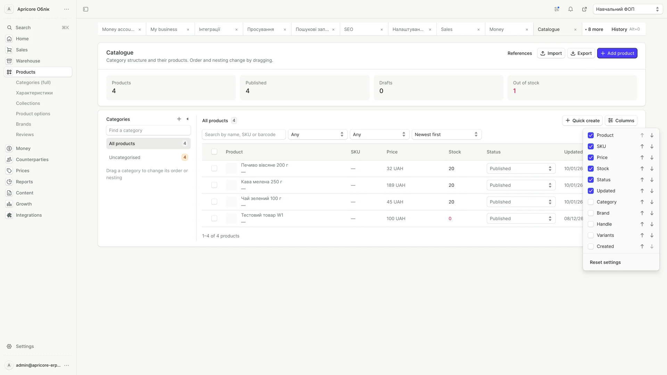The width and height of the screenshot is (667, 375).
Task: Switch to the Інтеграції tab
Action: (209, 30)
